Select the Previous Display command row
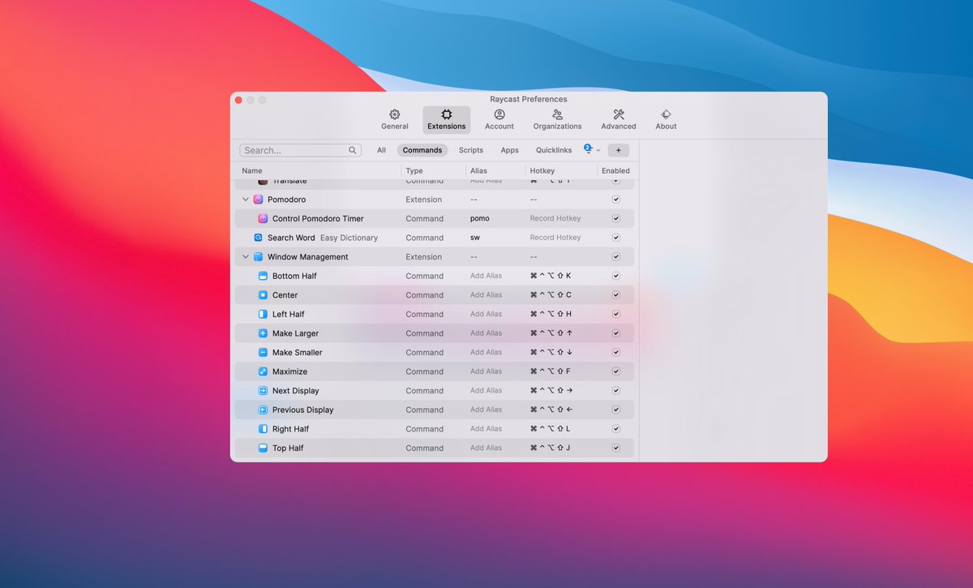Screen dimensions: 973x588 click(x=435, y=410)
